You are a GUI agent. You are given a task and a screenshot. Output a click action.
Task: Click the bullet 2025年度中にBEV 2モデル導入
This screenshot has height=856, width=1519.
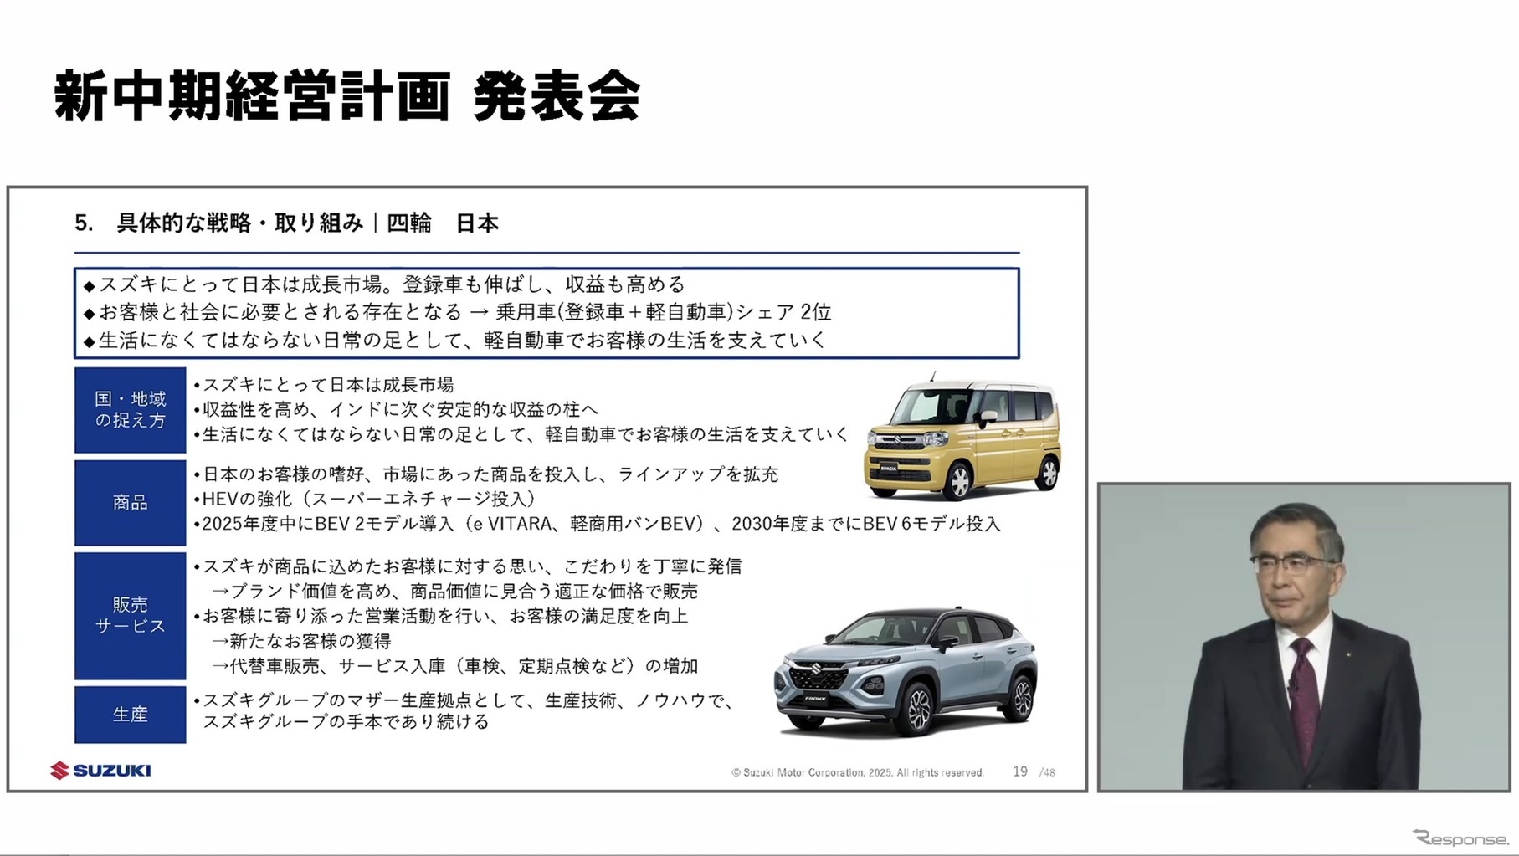pyautogui.click(x=598, y=524)
